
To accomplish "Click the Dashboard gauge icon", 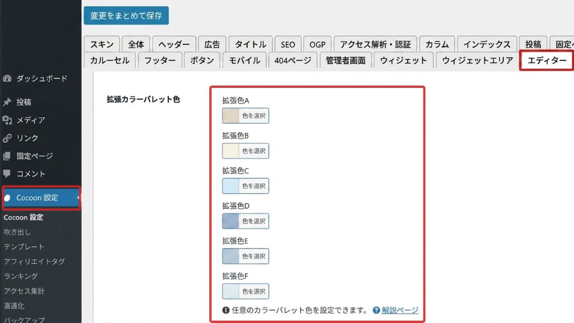I will pyautogui.click(x=7, y=78).
